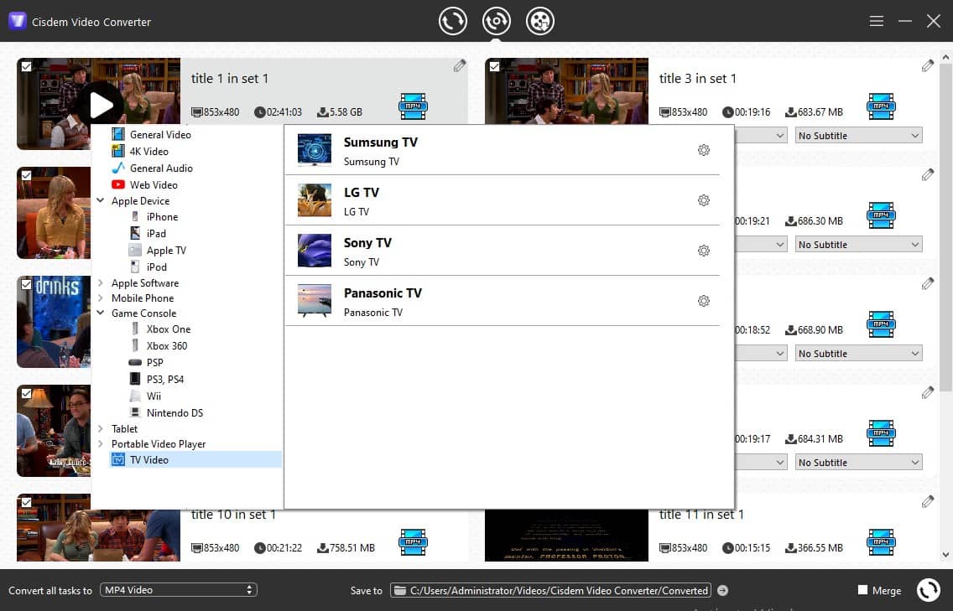Image resolution: width=953 pixels, height=611 pixels.
Task: Click the arrow next to the Save to path
Action: (722, 590)
